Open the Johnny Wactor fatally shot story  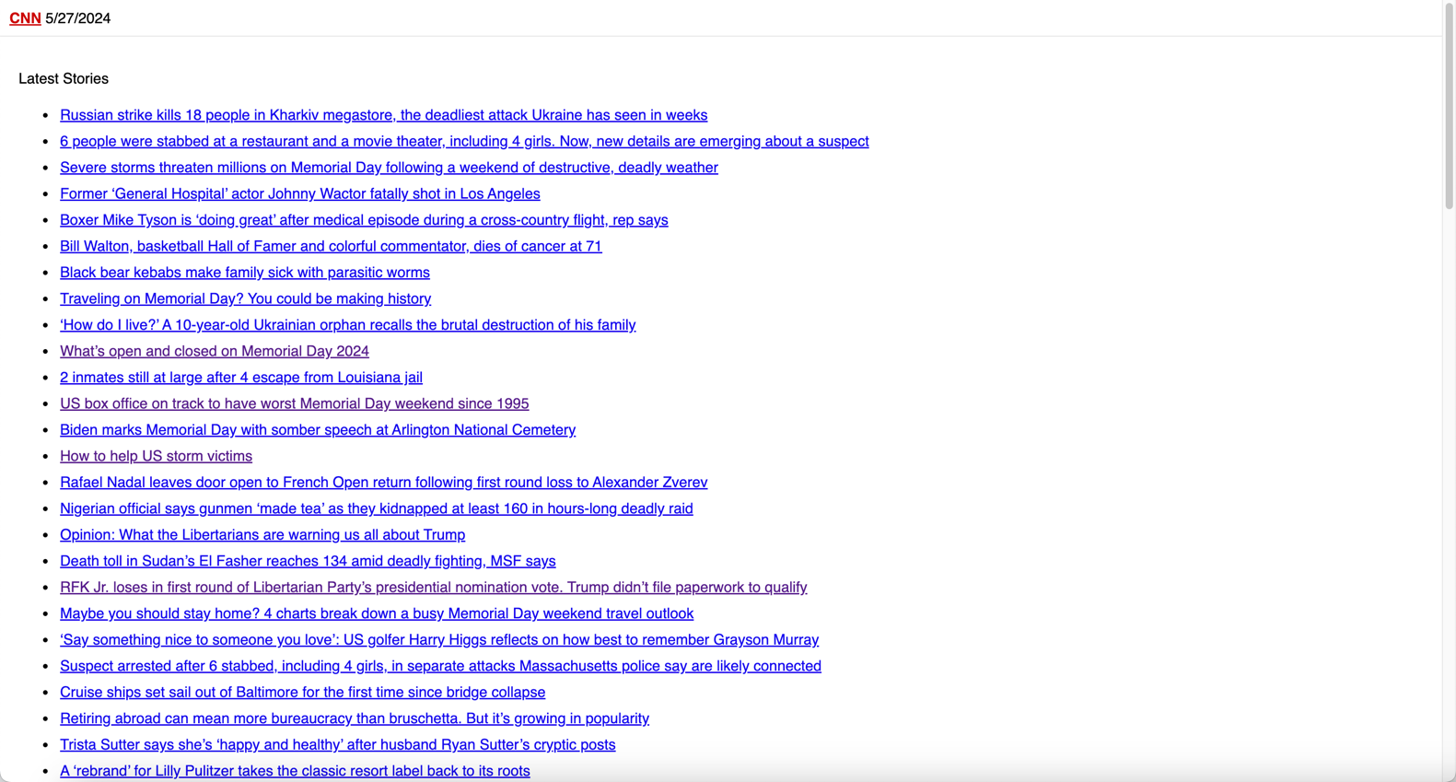[x=300, y=193]
